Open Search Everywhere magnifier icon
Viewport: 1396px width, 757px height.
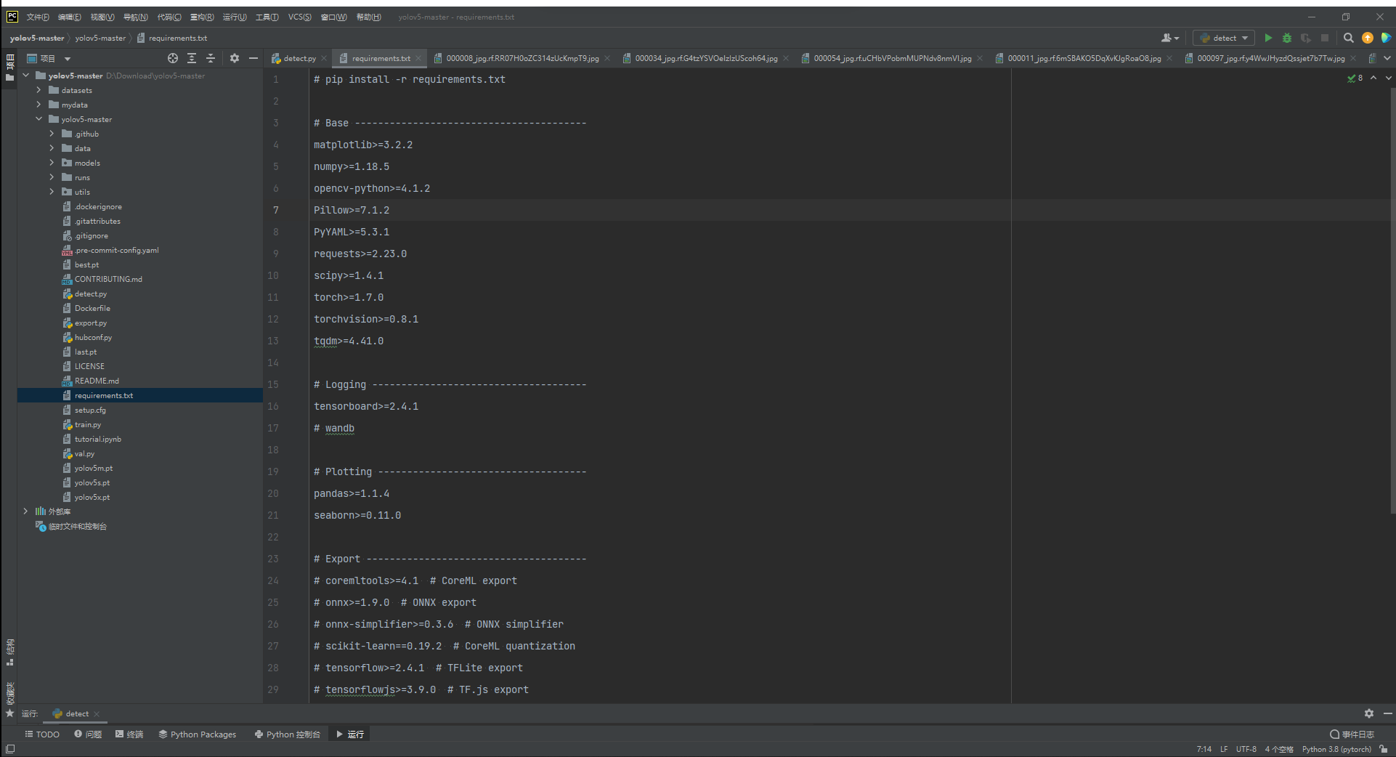click(1349, 38)
